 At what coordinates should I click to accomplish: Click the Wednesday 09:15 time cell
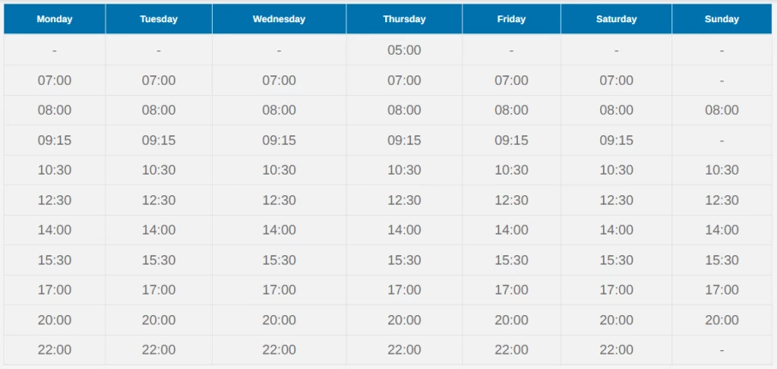[279, 140]
